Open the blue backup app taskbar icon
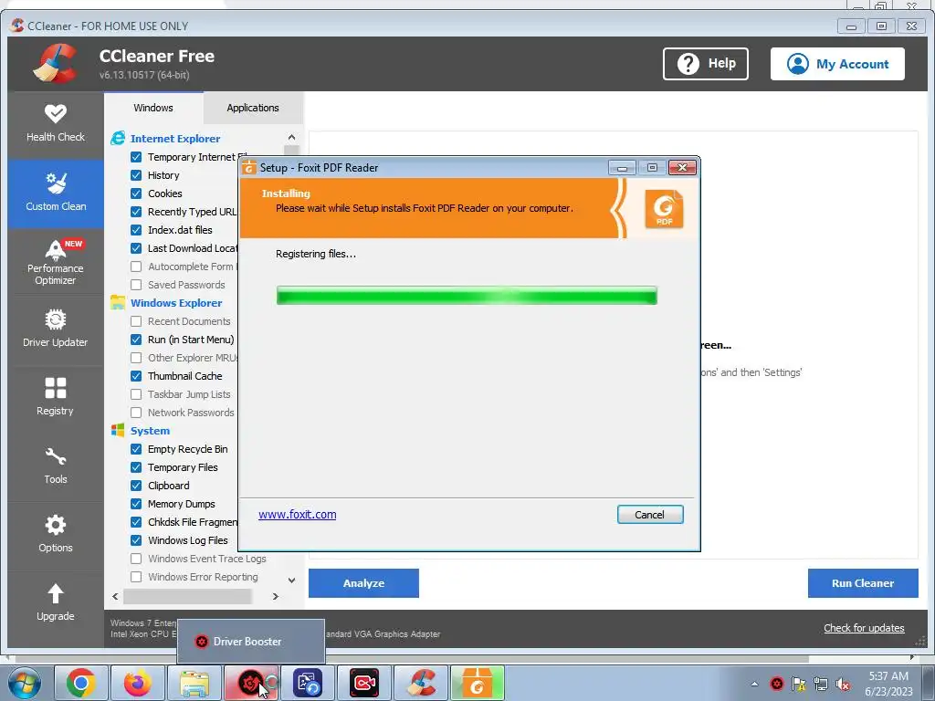 tap(308, 683)
